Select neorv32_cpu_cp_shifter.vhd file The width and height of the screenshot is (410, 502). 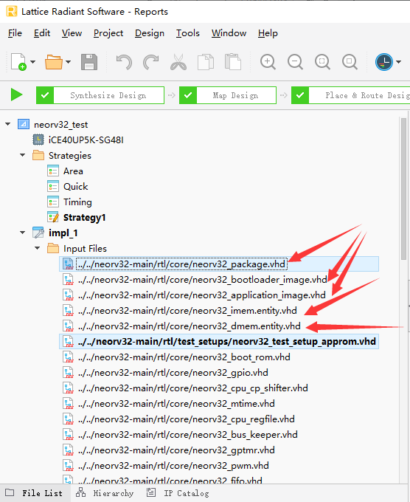(193, 388)
